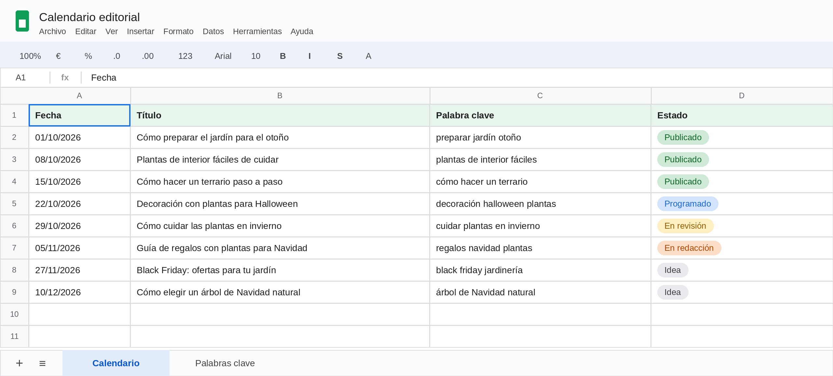Switch to the Calendario sheet tab
Screen dimensions: 833x376
[x=116, y=363]
